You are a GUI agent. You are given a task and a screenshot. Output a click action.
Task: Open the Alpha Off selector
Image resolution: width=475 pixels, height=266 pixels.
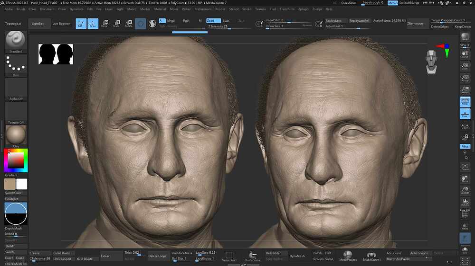(x=16, y=89)
